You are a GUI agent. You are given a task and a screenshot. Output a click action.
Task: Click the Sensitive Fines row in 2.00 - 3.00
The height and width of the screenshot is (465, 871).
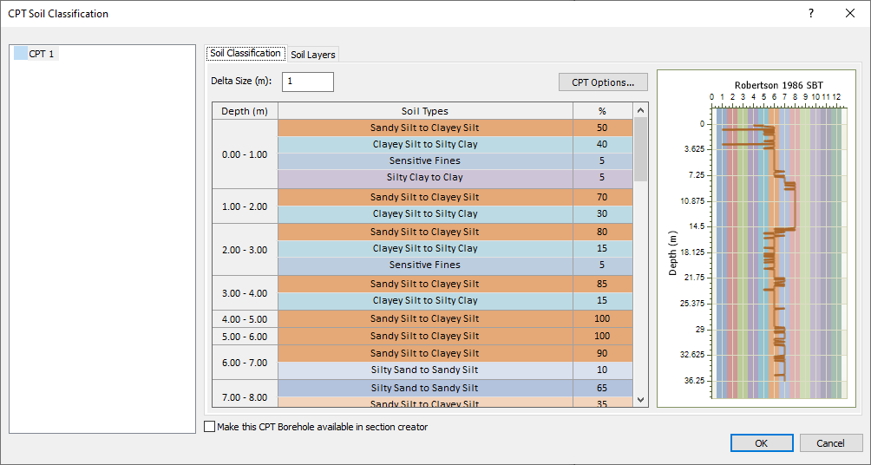pyautogui.click(x=425, y=265)
